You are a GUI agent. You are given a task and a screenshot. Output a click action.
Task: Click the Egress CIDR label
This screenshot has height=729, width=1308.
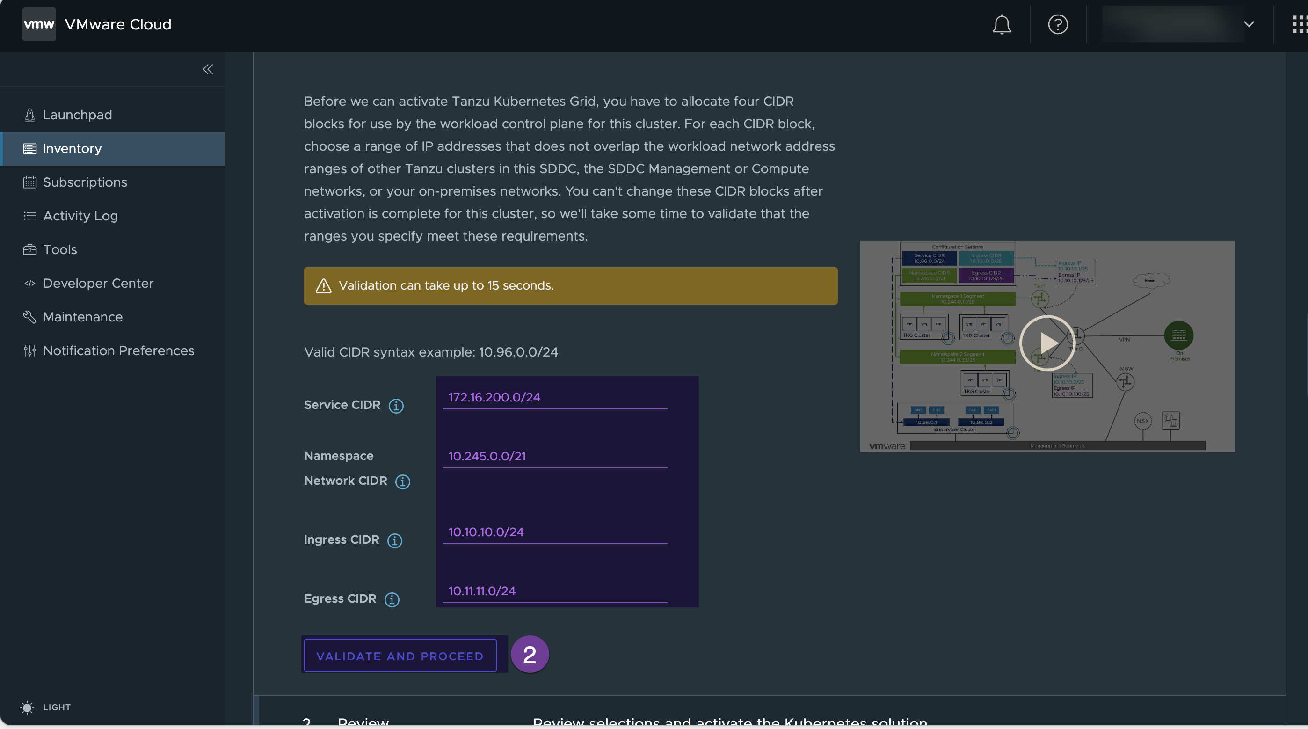tap(340, 598)
